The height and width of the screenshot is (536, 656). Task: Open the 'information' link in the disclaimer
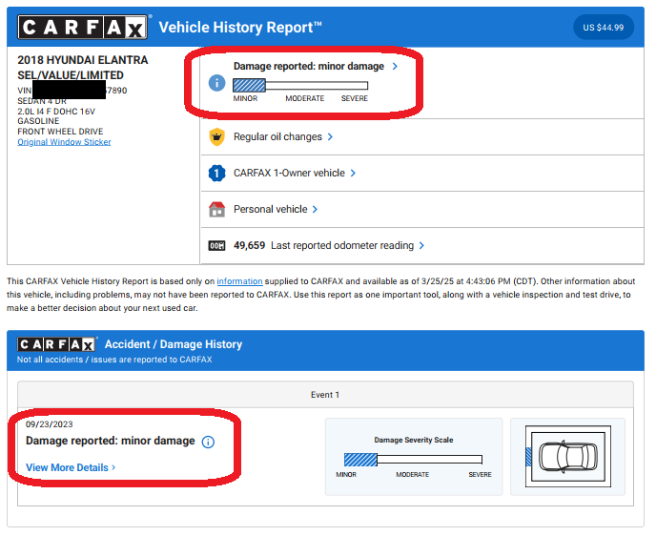pos(239,281)
